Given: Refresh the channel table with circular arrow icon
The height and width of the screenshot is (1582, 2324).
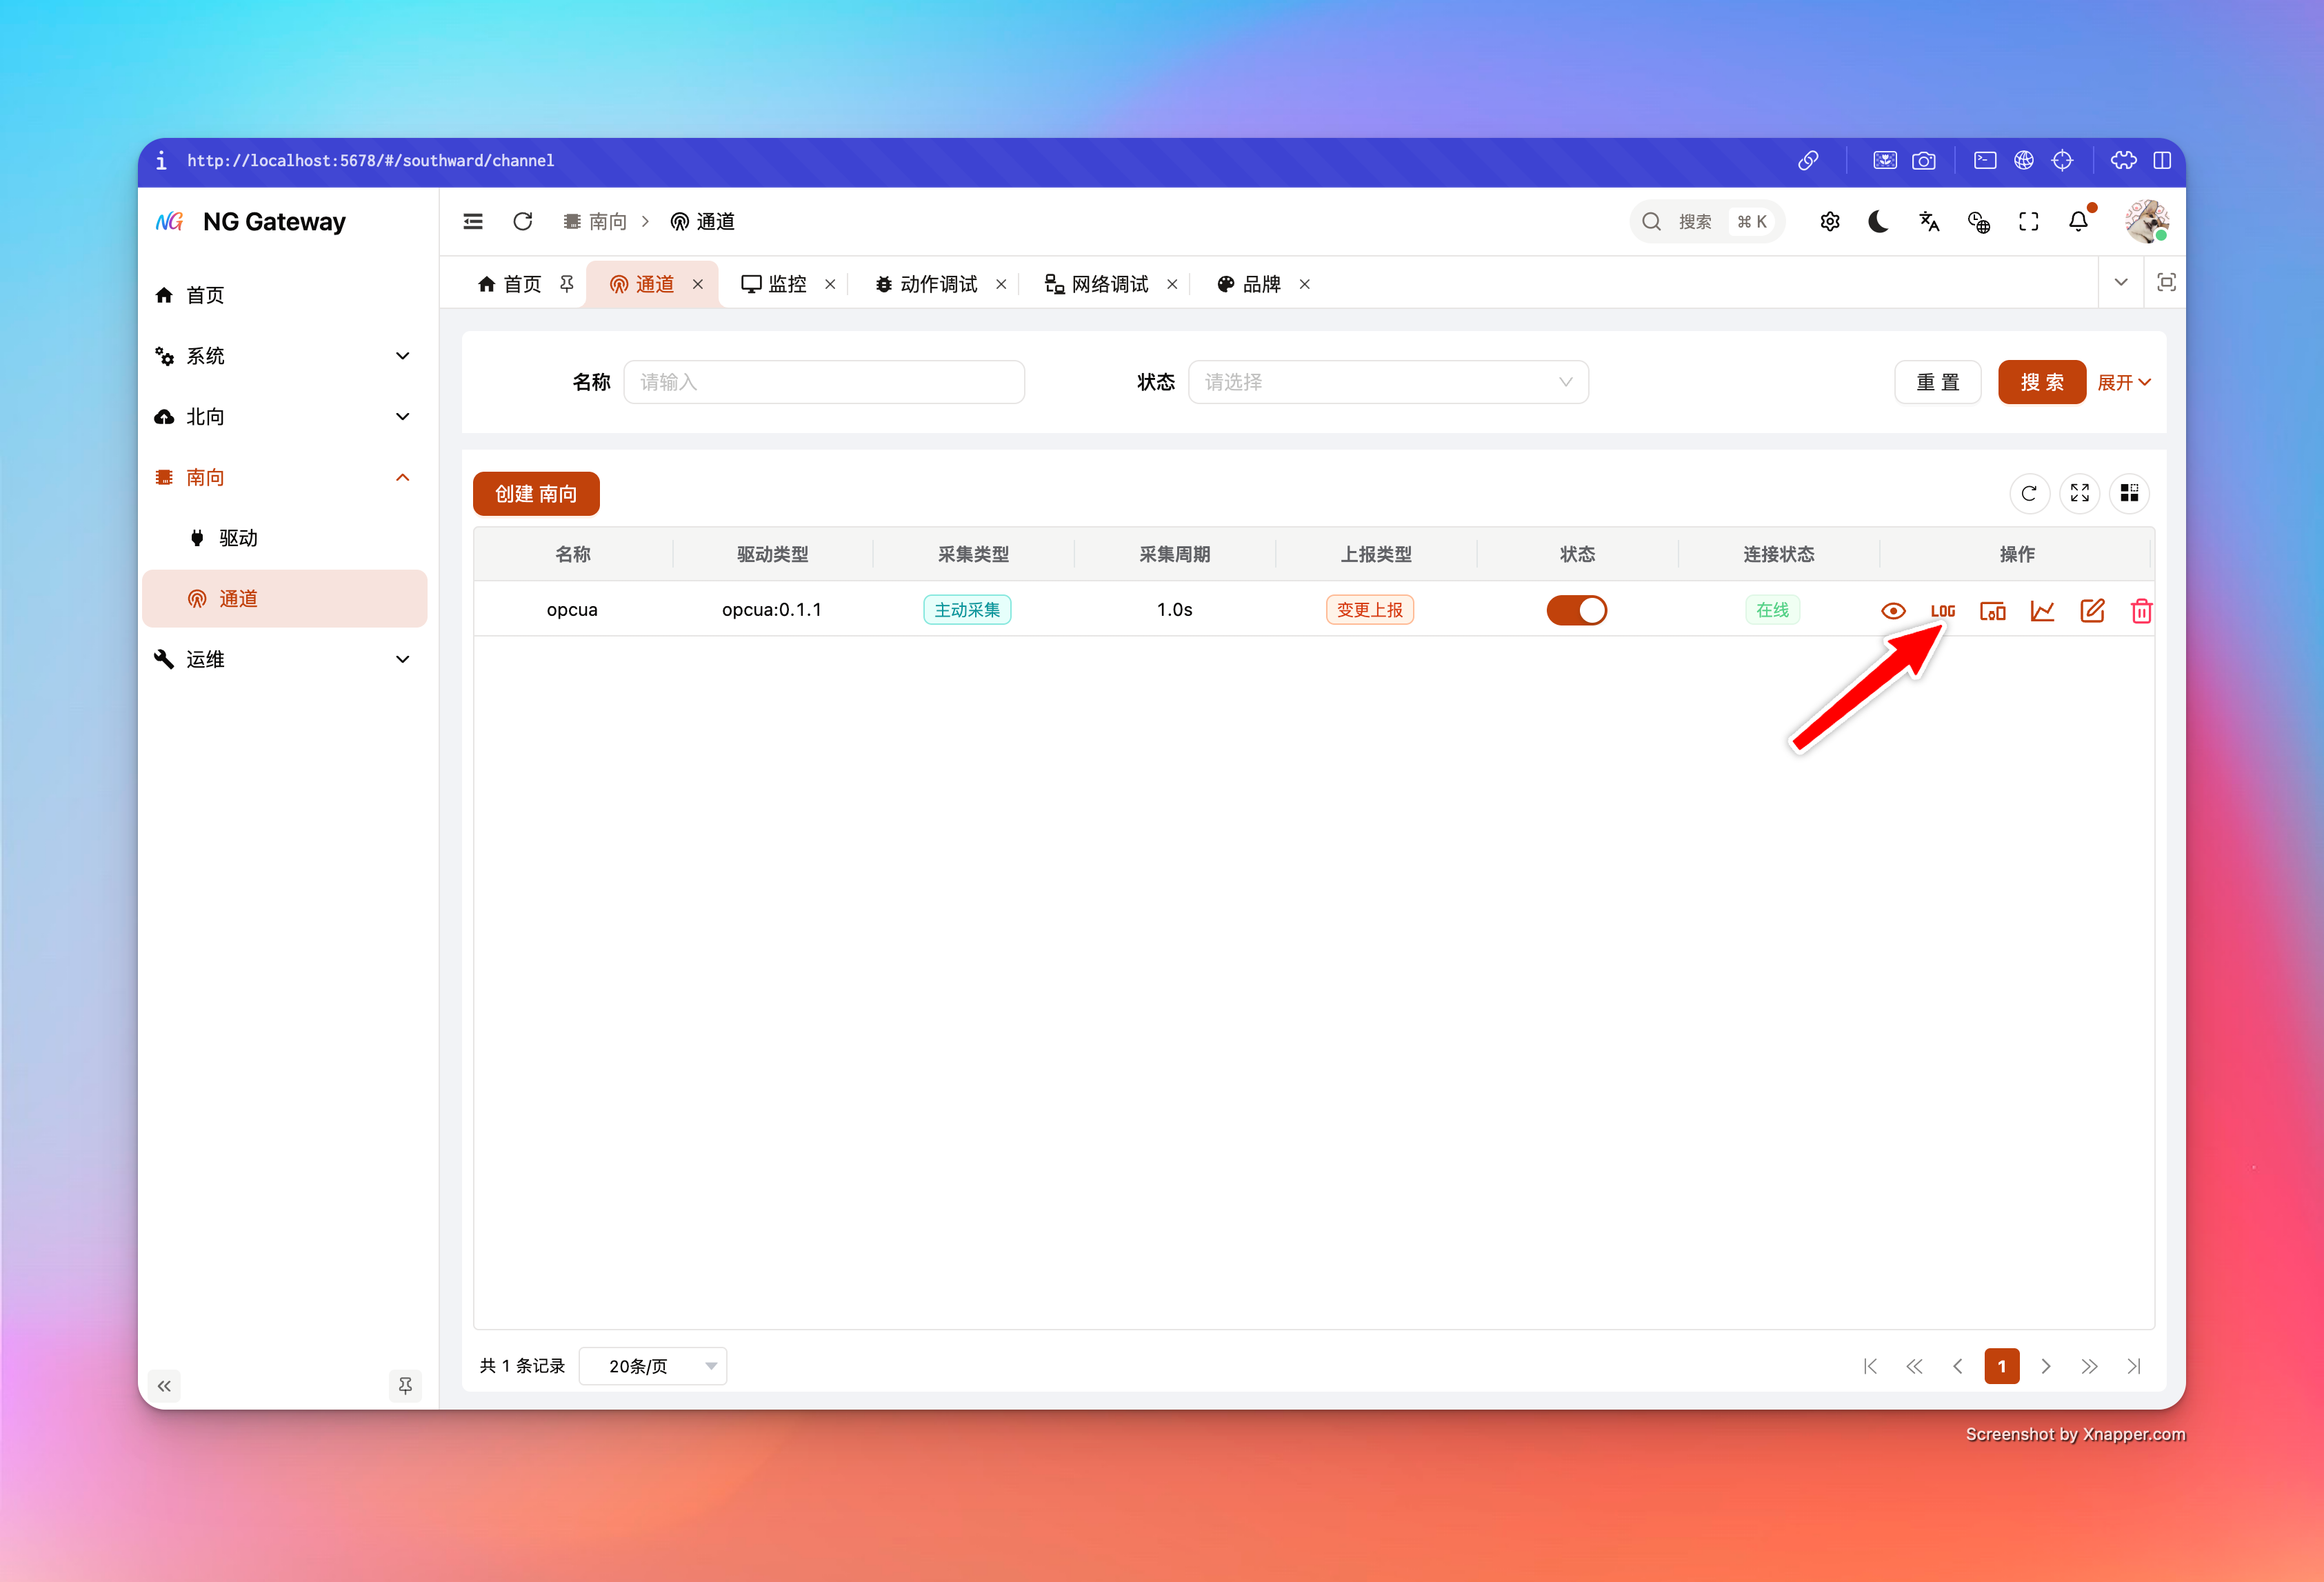Looking at the screenshot, I should [x=2029, y=493].
